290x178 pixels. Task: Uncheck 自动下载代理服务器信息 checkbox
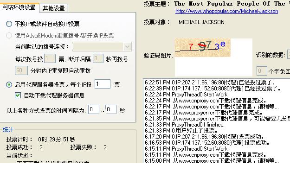pos(18,95)
